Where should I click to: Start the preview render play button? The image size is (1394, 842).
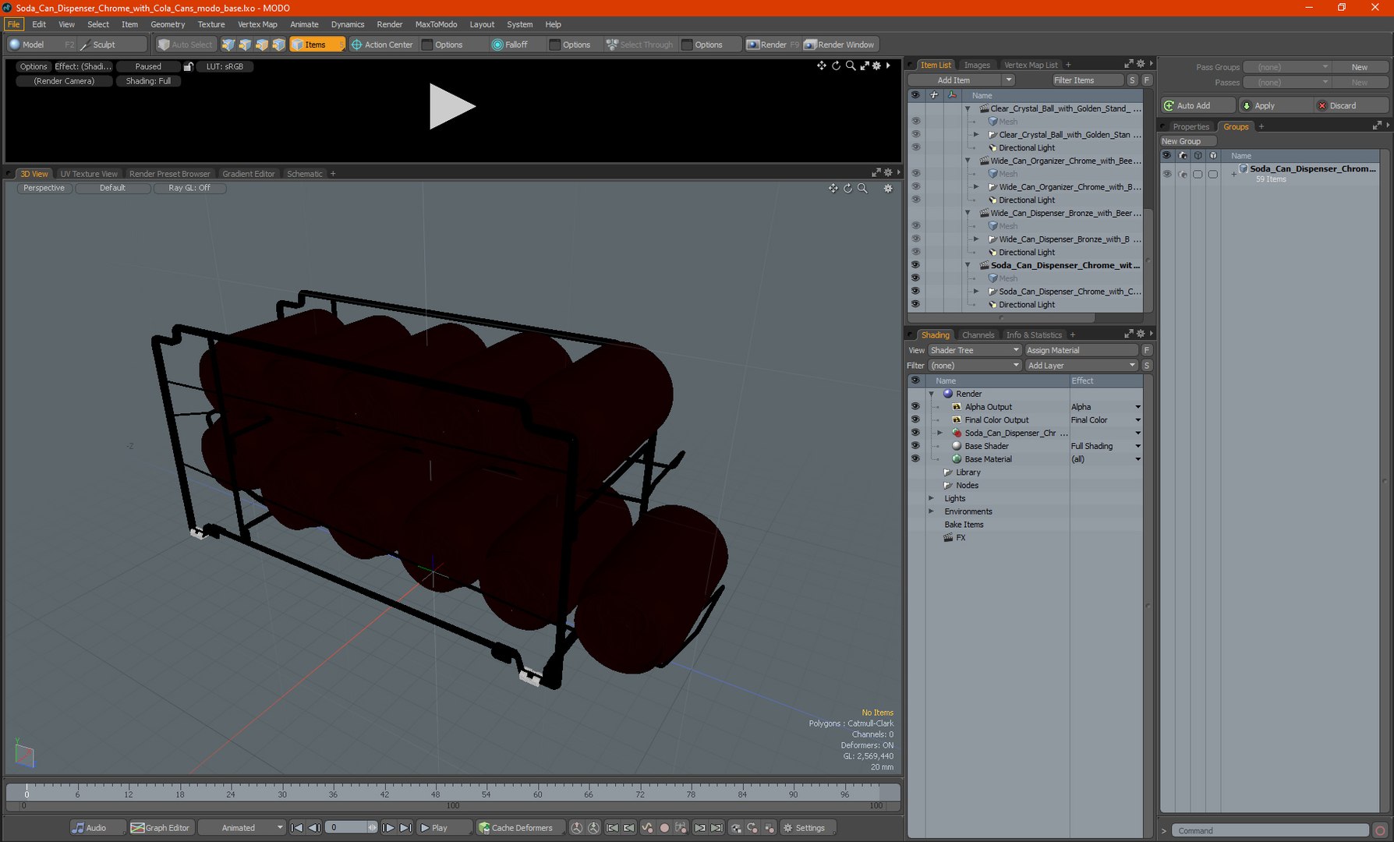click(451, 106)
